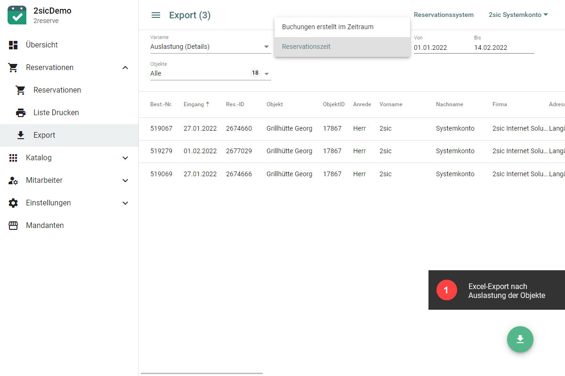
Task: Click the Mandanten store icon
Action: [x=13, y=226]
